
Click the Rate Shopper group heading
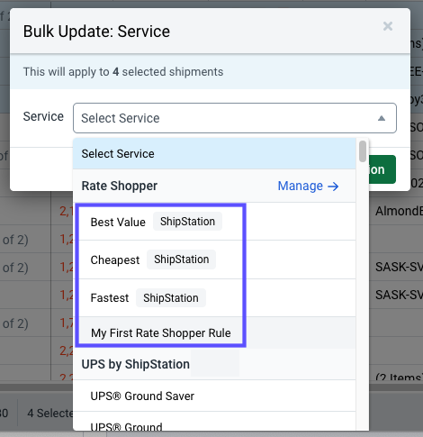[120, 186]
